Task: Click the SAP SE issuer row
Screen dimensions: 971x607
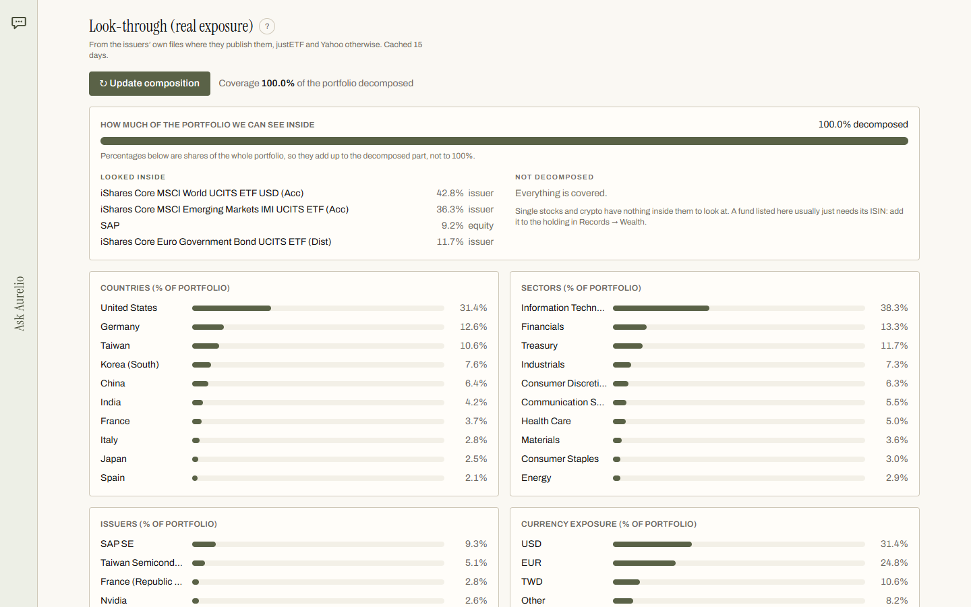Action: [294, 544]
